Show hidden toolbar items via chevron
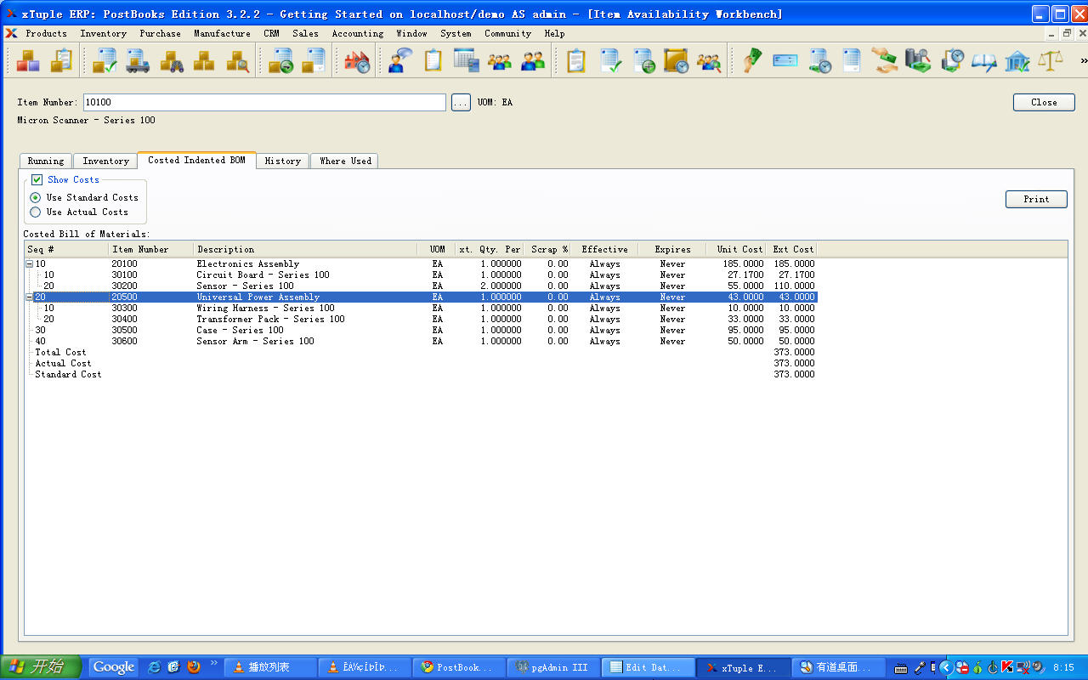The height and width of the screenshot is (680, 1088). tap(1083, 61)
